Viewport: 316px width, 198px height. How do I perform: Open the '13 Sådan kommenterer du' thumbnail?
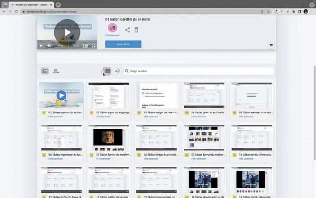tap(157, 180)
